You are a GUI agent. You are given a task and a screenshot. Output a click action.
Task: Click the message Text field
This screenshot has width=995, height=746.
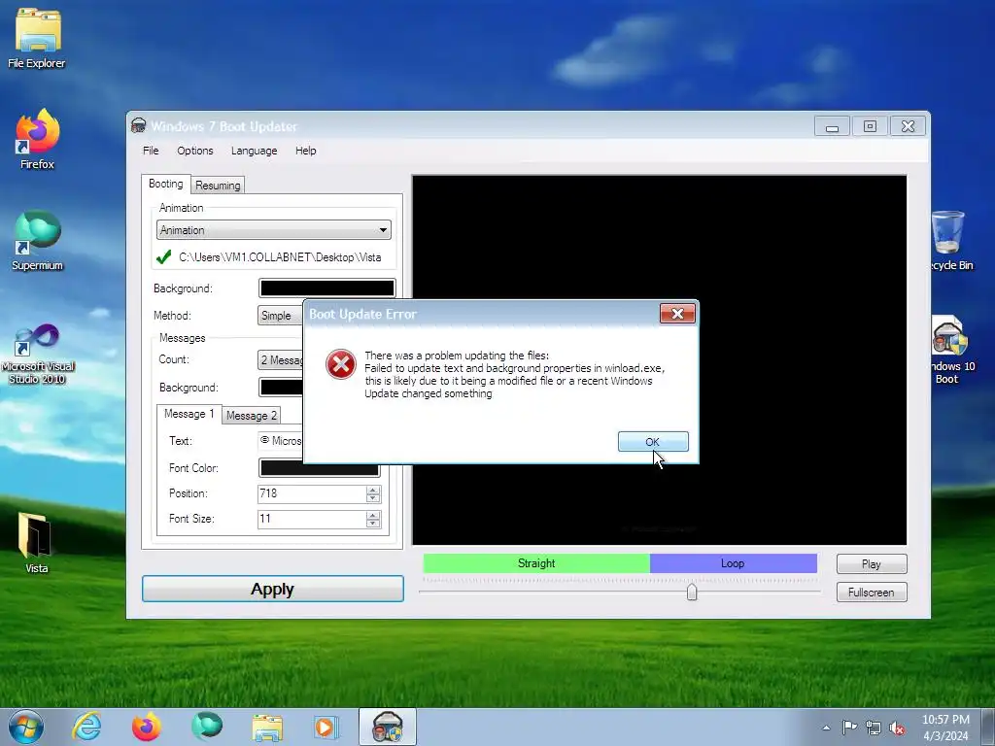[x=281, y=440]
